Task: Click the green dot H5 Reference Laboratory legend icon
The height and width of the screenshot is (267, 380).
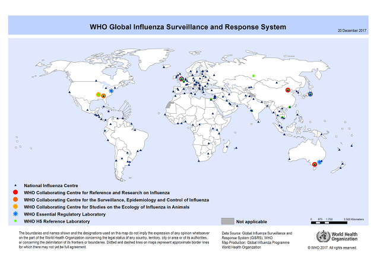Action: [x=15, y=221]
